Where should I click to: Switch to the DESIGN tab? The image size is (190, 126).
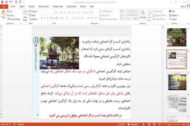pyautogui.click(x=31, y=7)
